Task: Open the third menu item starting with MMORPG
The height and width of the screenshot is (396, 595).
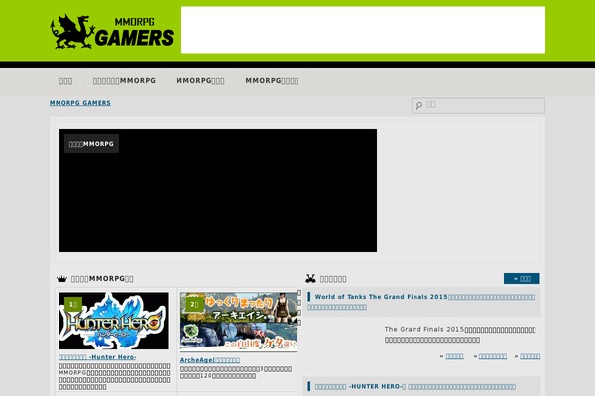Action: coord(200,81)
